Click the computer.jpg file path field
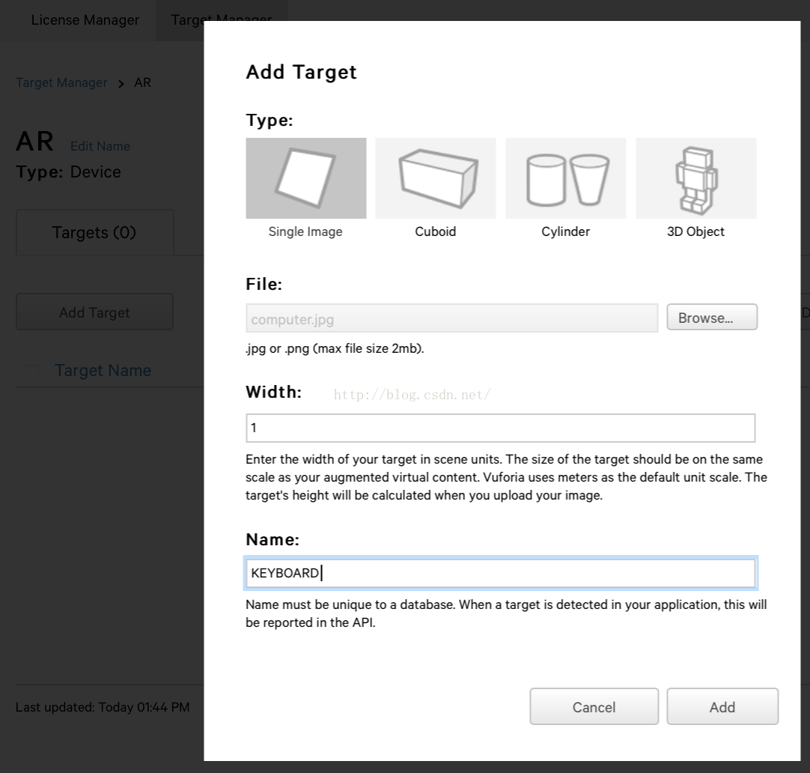Screen dimensions: 810x773 click(452, 318)
